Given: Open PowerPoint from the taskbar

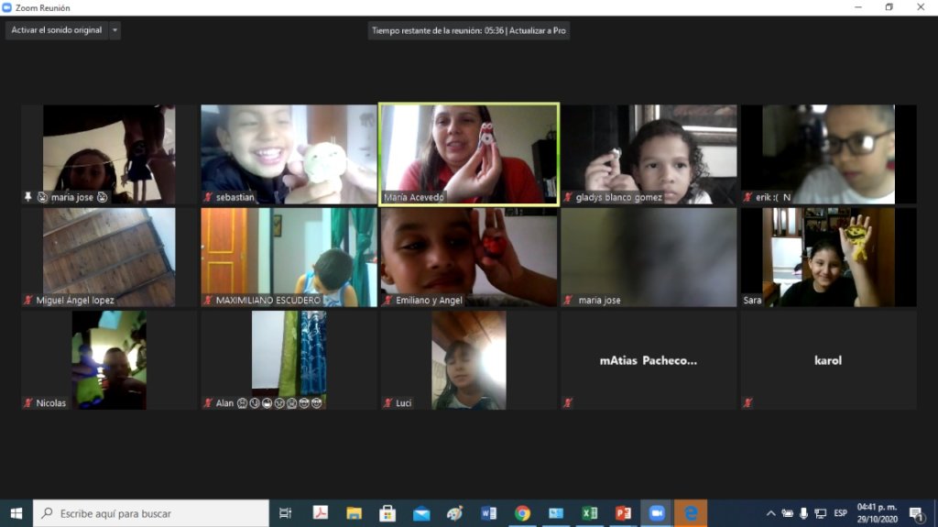Looking at the screenshot, I should 623,513.
